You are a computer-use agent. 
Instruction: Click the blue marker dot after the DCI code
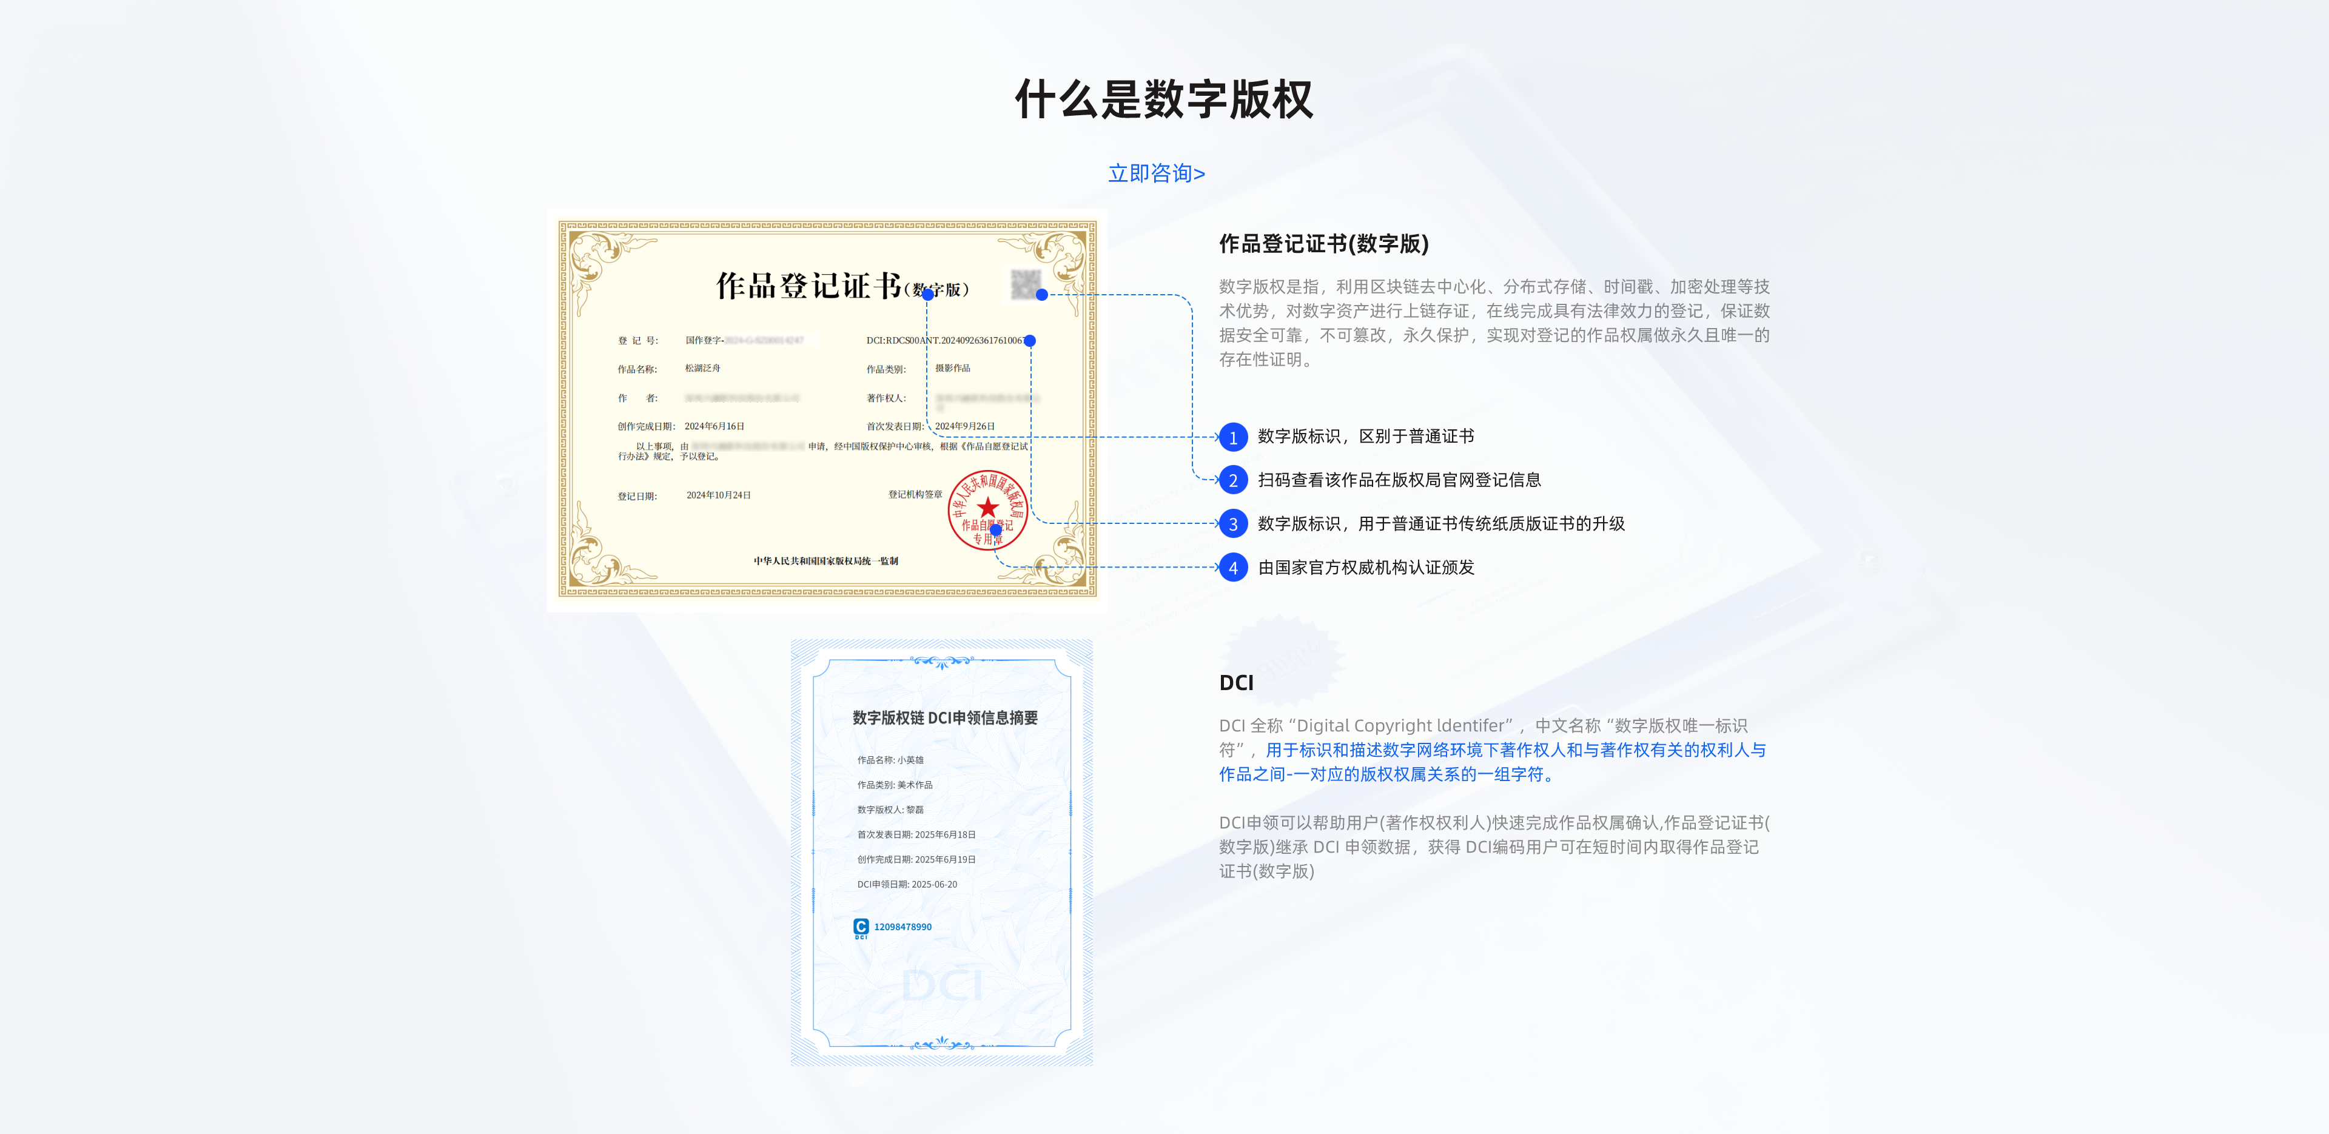click(x=1030, y=341)
